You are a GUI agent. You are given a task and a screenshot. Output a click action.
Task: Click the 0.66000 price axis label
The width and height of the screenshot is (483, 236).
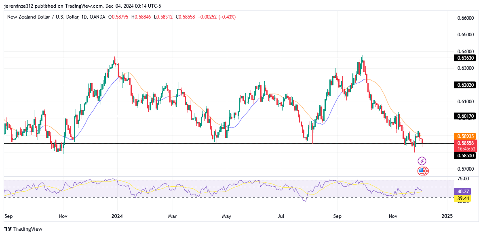[x=466, y=18]
